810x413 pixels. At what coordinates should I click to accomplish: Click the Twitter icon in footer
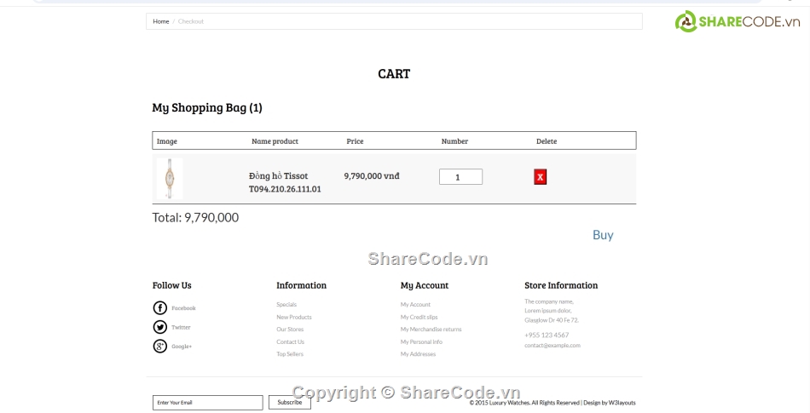tap(160, 327)
